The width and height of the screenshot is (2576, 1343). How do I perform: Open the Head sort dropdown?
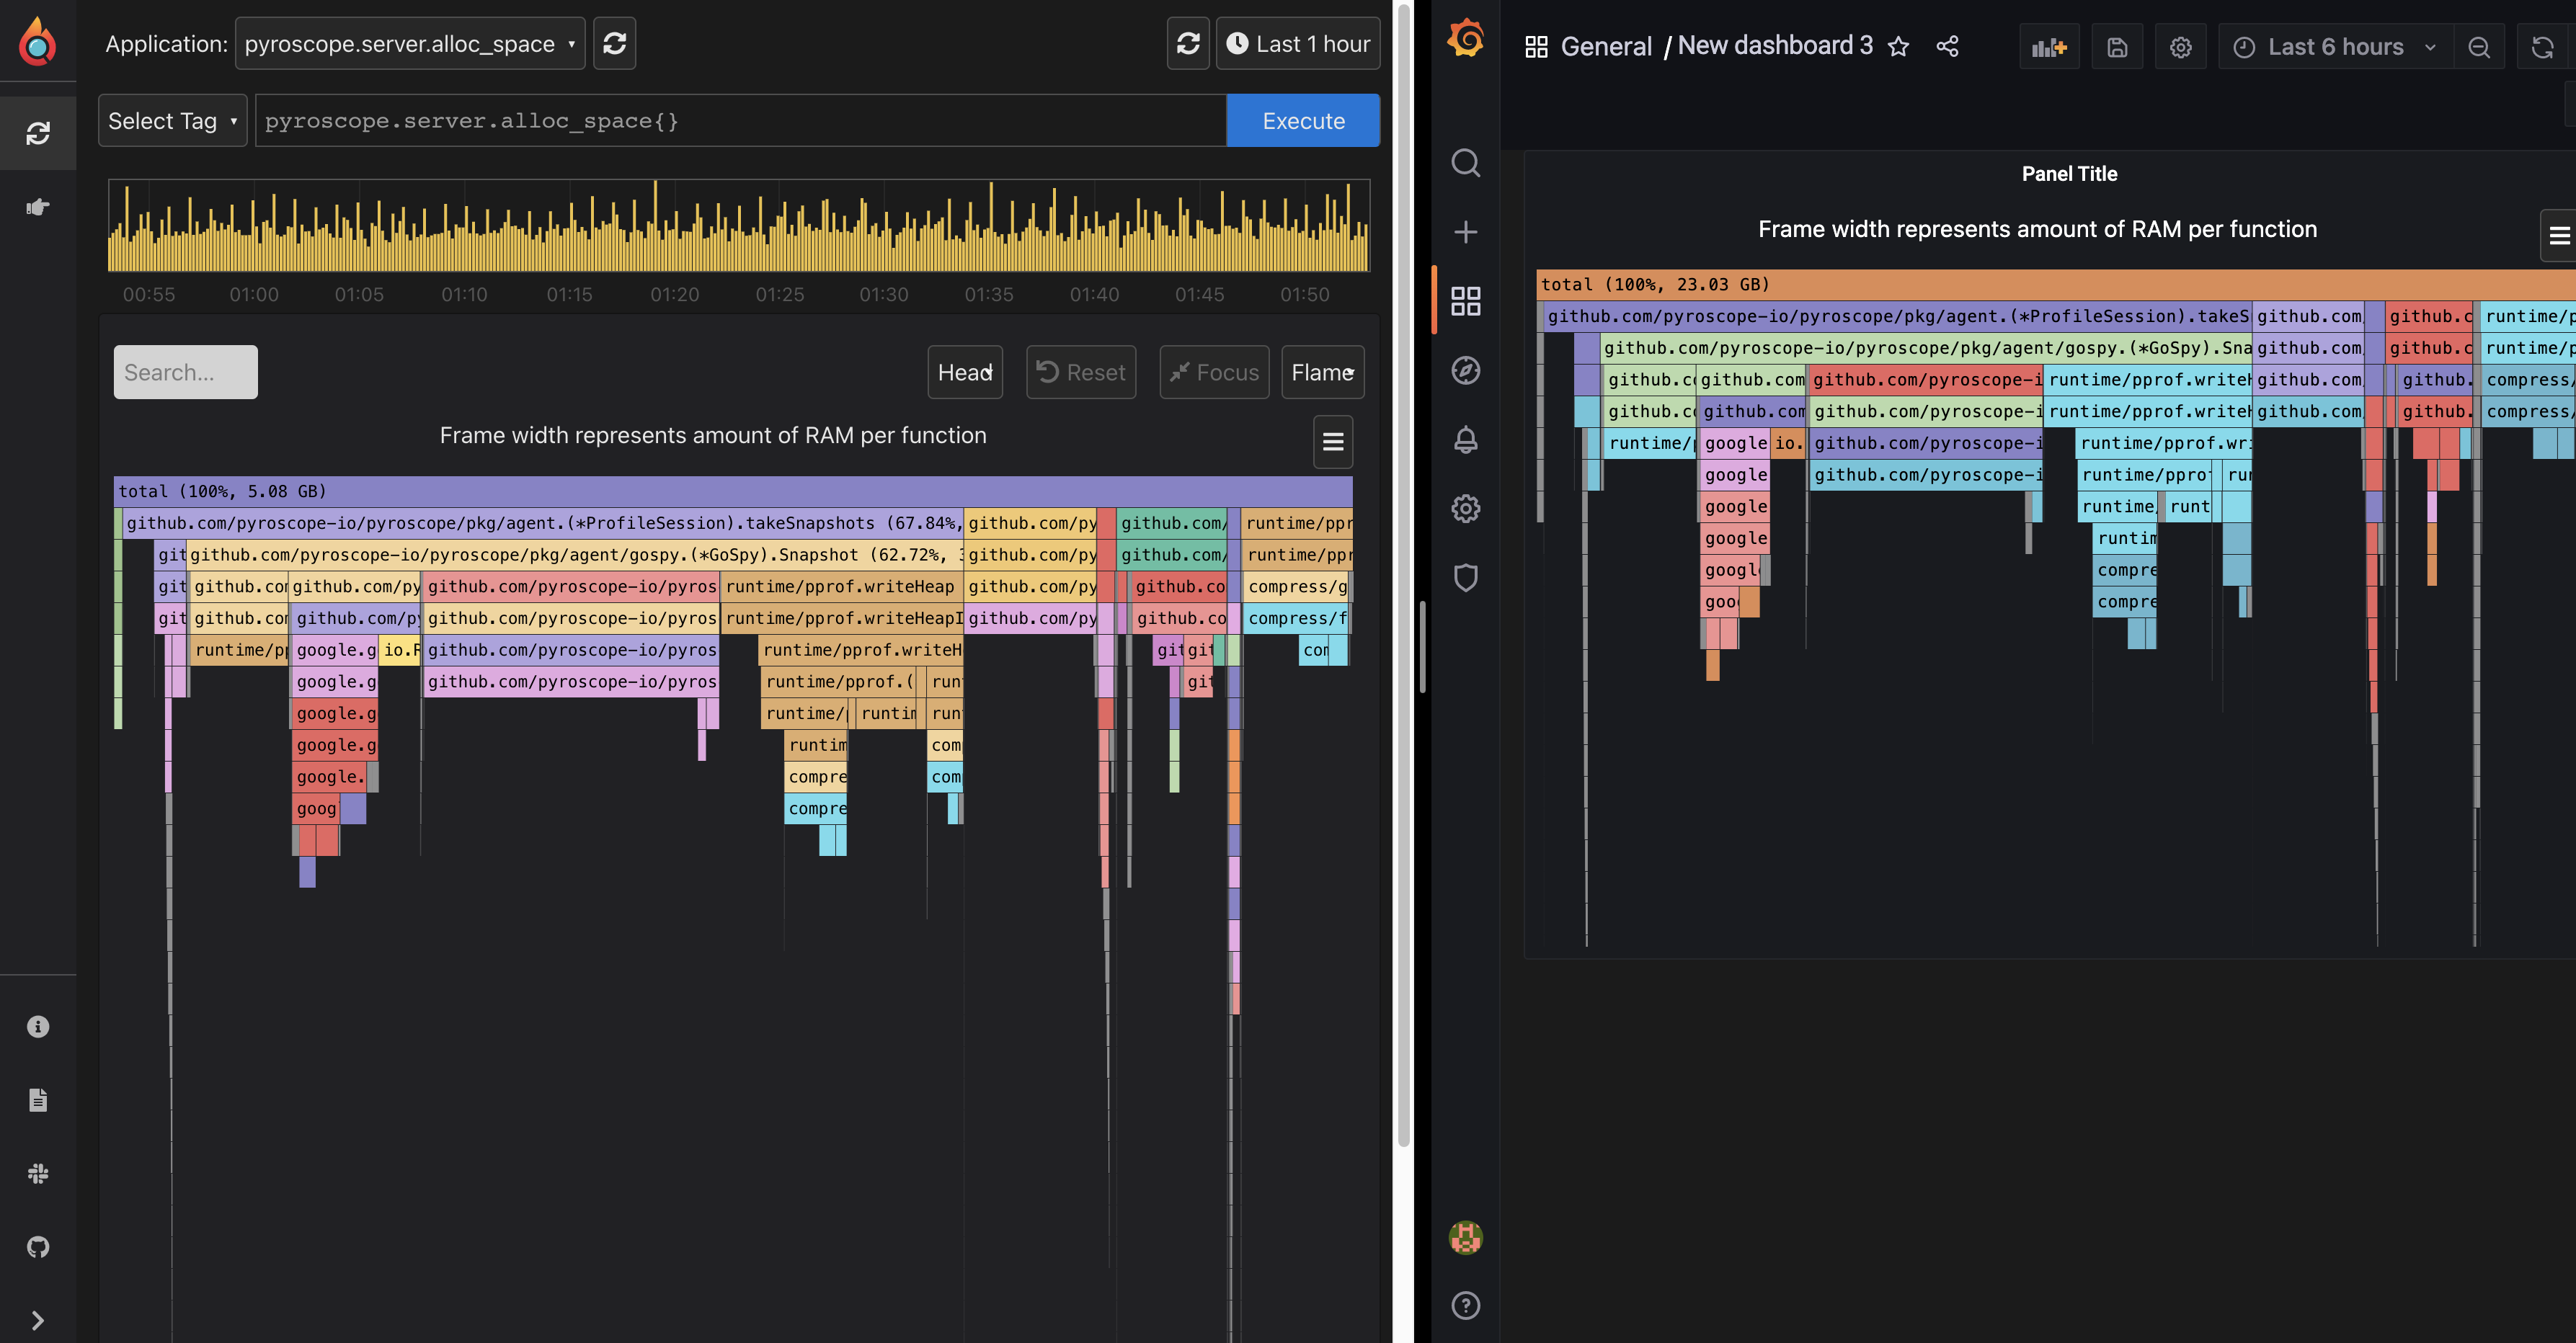pyautogui.click(x=965, y=372)
